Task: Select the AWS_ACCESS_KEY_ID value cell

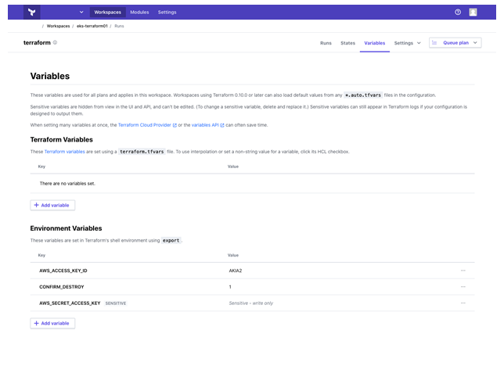Action: (x=236, y=270)
